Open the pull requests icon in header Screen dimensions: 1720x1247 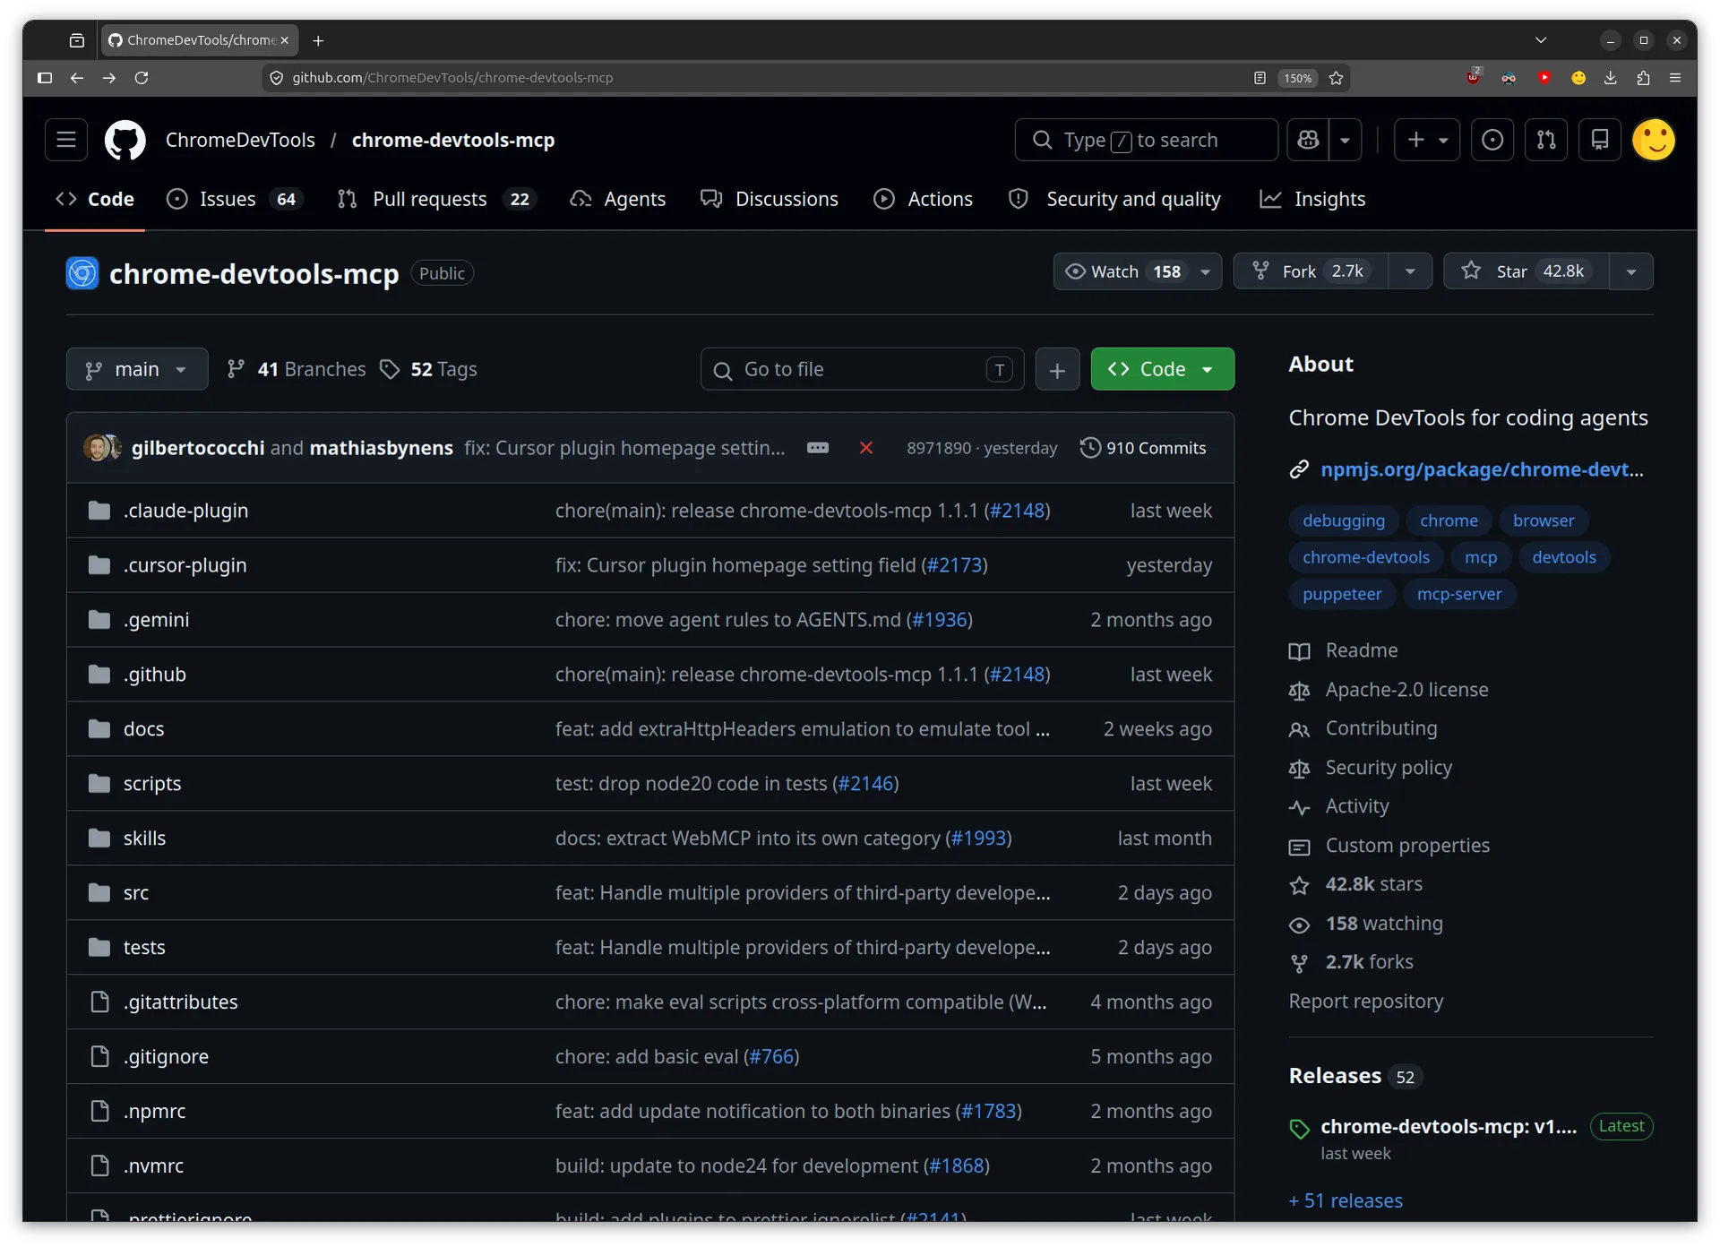coord(1546,140)
